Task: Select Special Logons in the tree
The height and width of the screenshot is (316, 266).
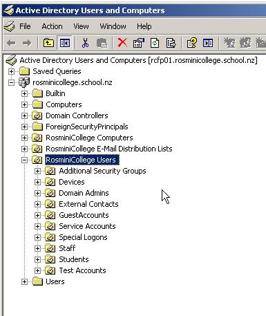Action: pos(83,237)
